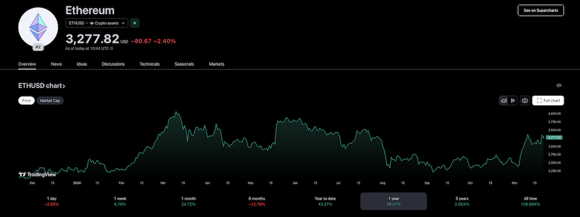Toggle chart to Price view
The image size is (580, 217).
click(x=26, y=100)
